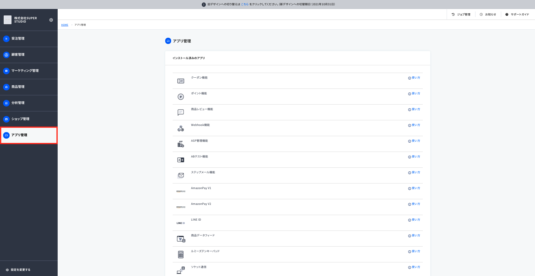Click the 受注管理 sidebar icon
535x276 pixels.
(x=6, y=39)
